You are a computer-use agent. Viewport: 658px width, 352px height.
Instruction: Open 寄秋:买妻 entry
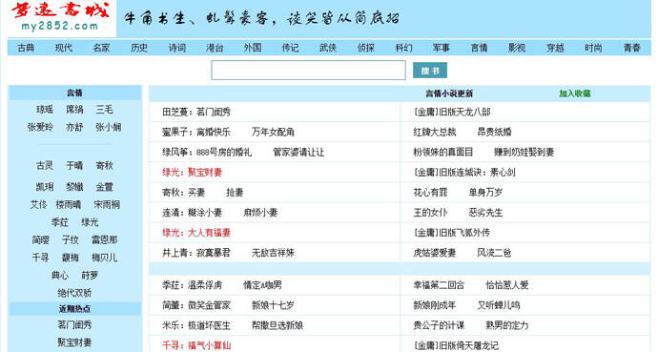click(184, 193)
